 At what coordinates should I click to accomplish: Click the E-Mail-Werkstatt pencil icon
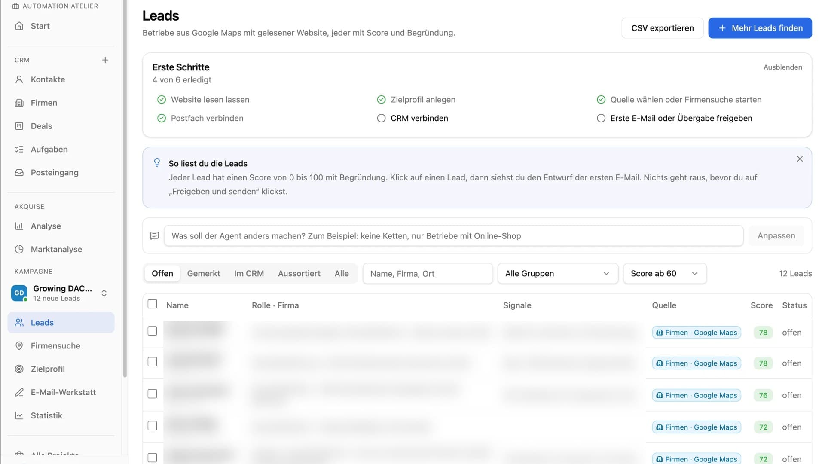tap(19, 392)
